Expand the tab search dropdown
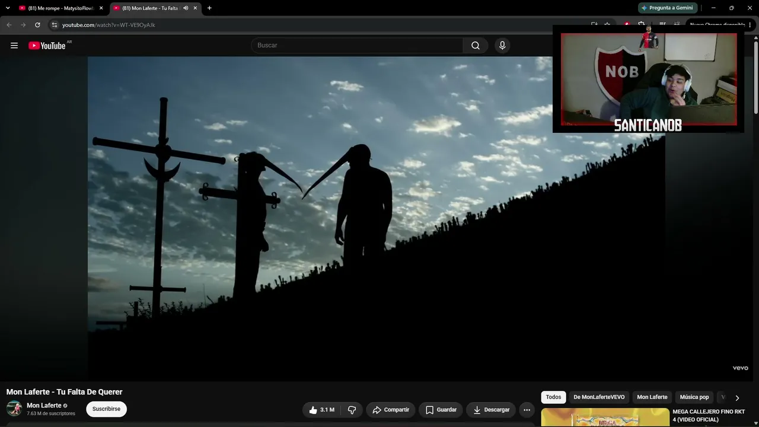The image size is (759, 427). (8, 8)
